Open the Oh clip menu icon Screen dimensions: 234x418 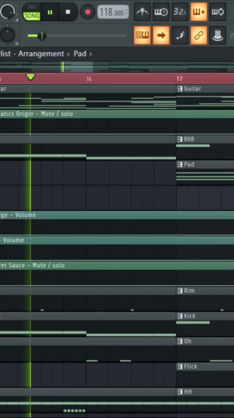180,341
